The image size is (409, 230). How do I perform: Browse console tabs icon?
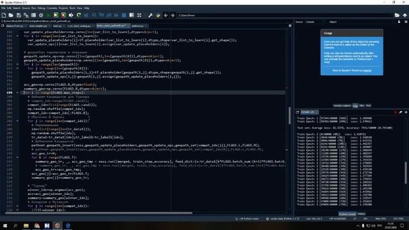click(x=298, y=112)
